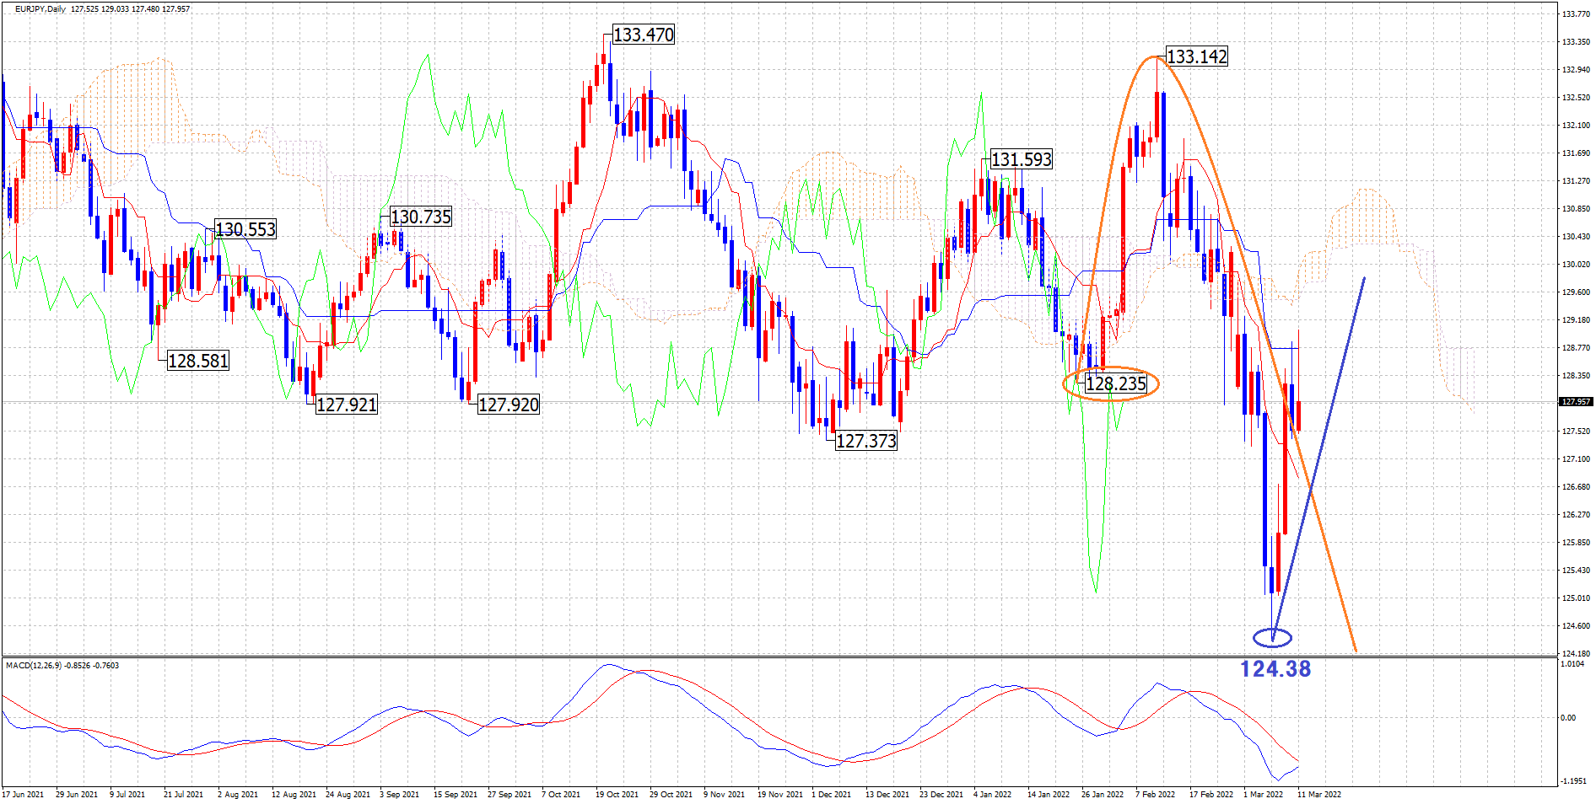Click the 7 Feb 2022 date label
Screen dimensions: 1596x804
1155,794
